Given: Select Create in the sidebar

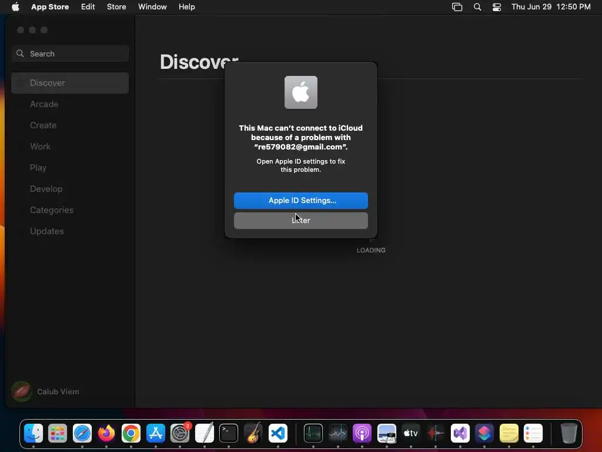Looking at the screenshot, I should point(70,125).
